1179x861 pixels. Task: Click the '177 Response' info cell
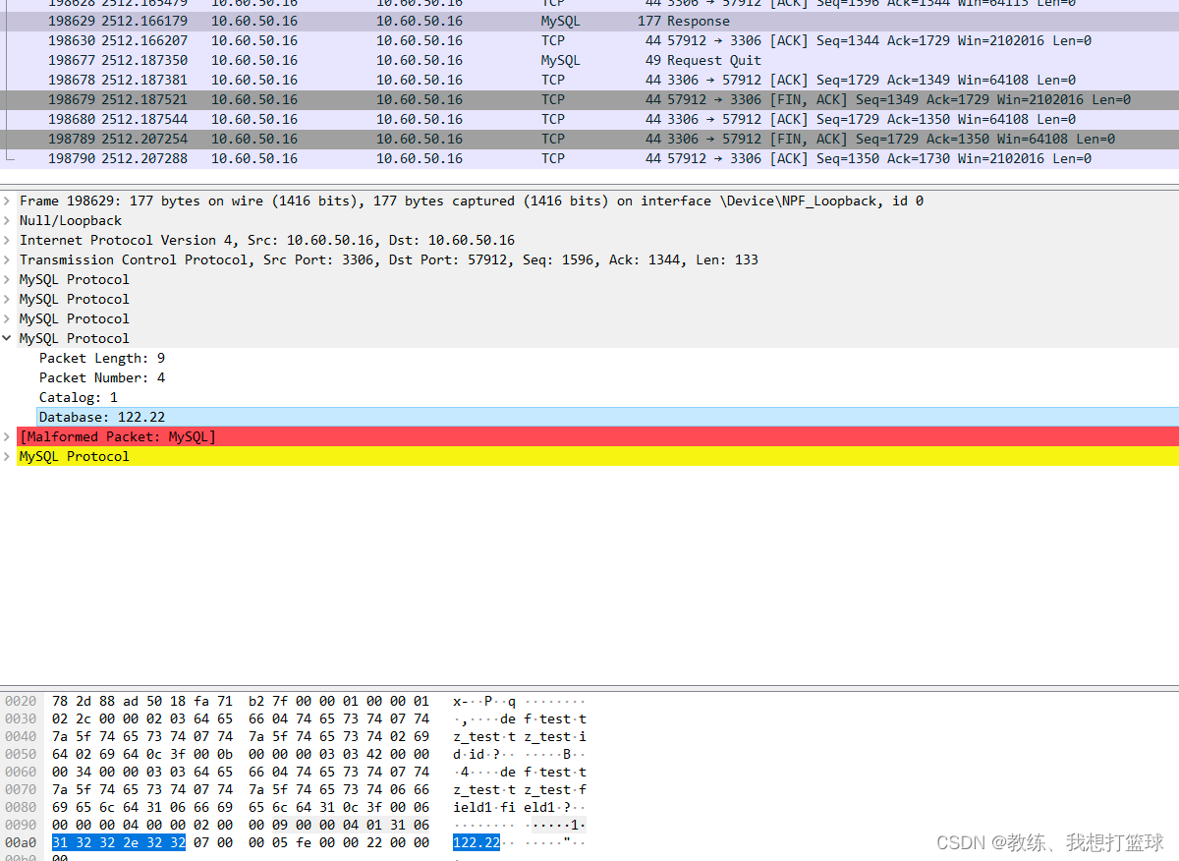click(x=684, y=21)
